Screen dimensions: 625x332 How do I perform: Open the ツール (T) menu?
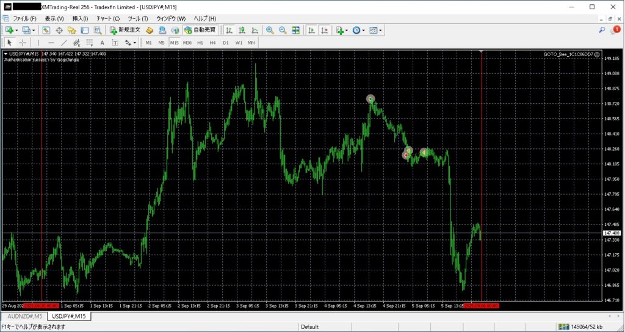pos(137,19)
